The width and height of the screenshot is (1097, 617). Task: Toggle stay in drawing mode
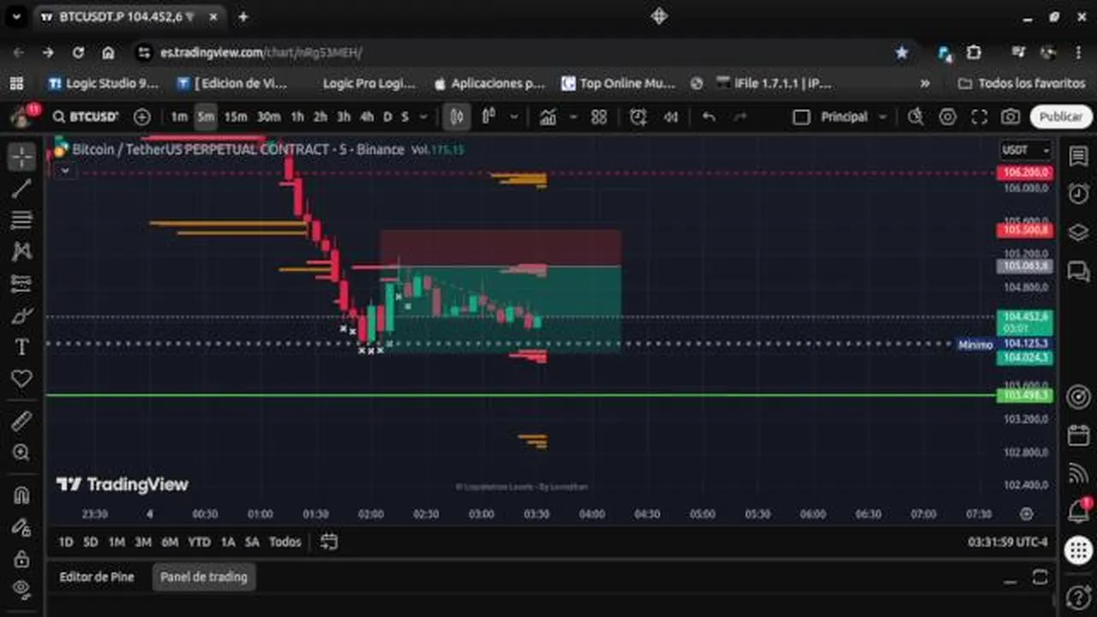pos(21,527)
